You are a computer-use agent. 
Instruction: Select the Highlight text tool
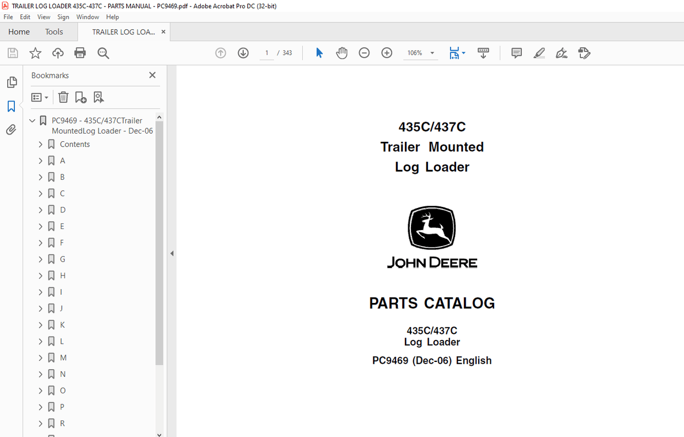[539, 53]
